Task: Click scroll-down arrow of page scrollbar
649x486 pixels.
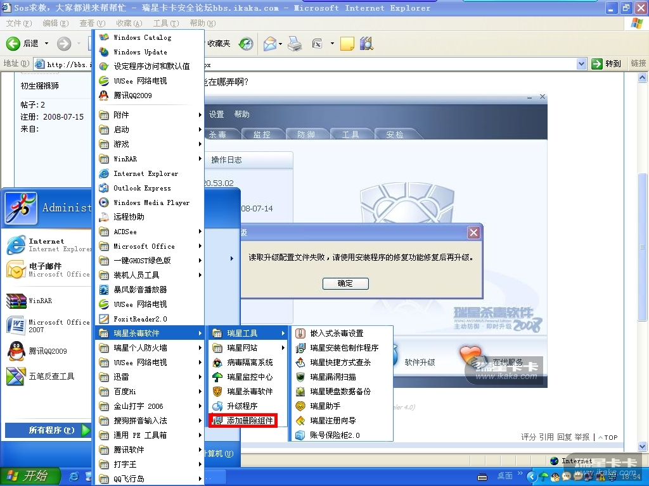Action: tap(643, 446)
